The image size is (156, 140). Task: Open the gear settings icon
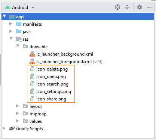pos(140,7)
